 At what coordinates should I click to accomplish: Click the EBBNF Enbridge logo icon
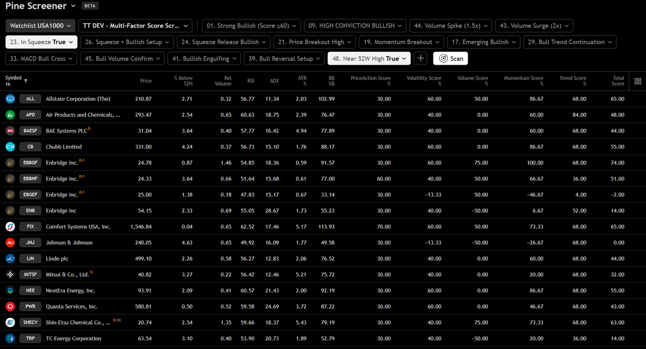tap(10, 179)
